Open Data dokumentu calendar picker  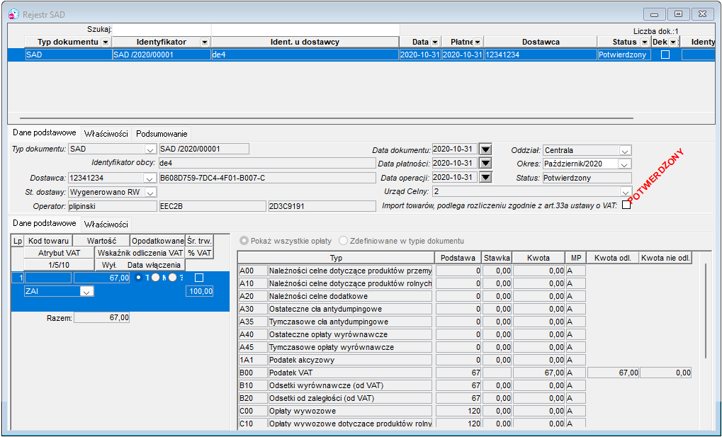click(486, 149)
